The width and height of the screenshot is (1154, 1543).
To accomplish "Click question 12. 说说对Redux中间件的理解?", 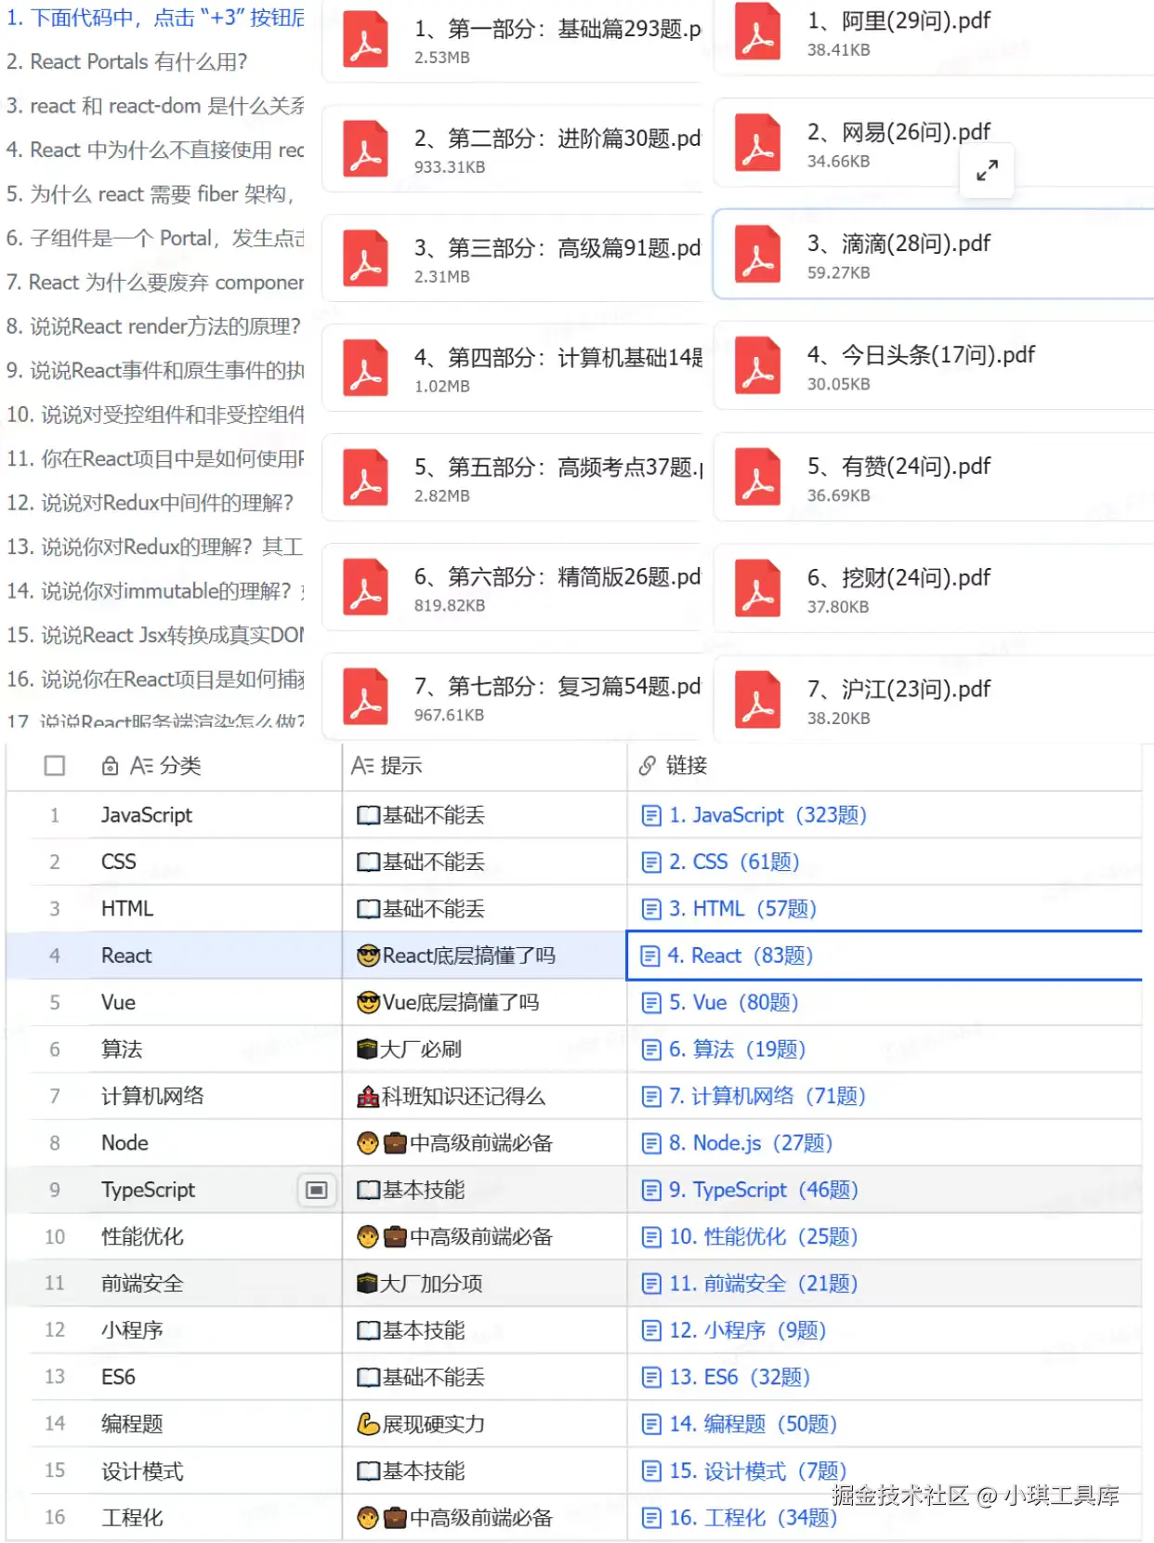I will pos(150,503).
